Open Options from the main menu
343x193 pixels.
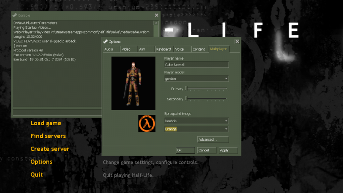[x=41, y=162]
